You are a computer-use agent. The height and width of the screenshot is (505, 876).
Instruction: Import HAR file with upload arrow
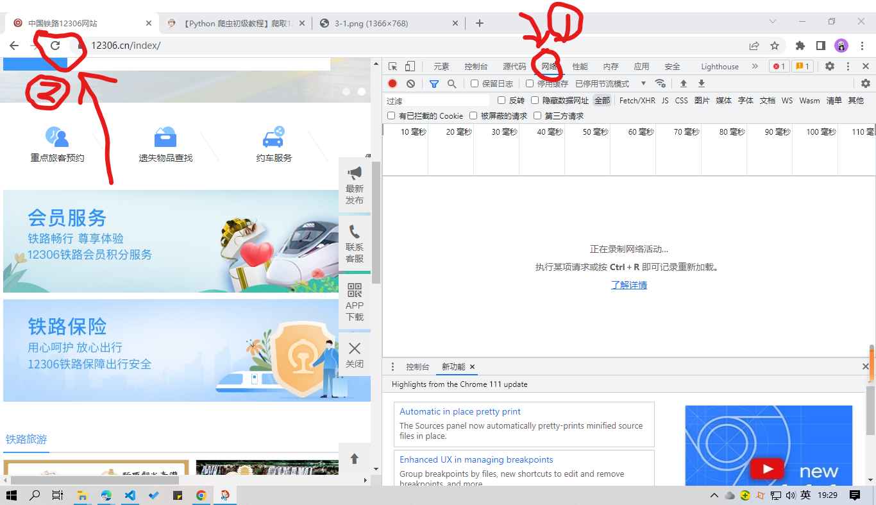pyautogui.click(x=684, y=83)
